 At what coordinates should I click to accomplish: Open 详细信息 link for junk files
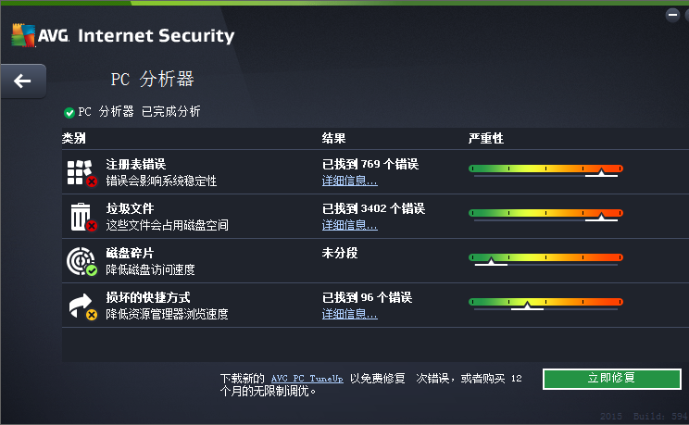349,225
